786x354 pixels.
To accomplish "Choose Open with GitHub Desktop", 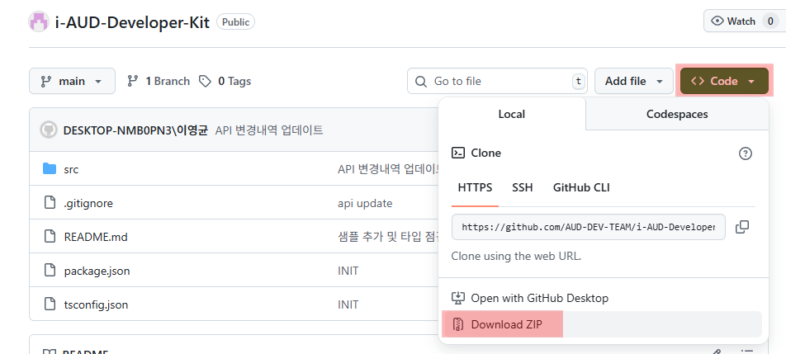I will (604, 299).
